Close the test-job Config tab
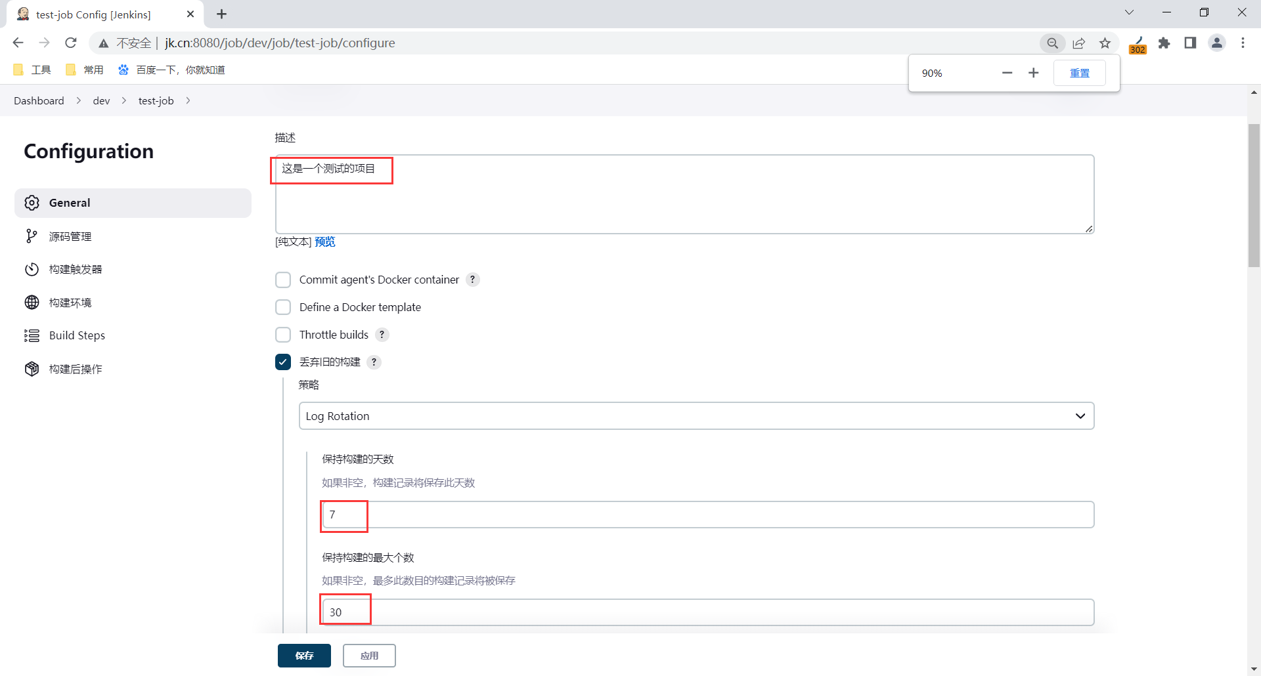This screenshot has width=1261, height=676. [190, 14]
